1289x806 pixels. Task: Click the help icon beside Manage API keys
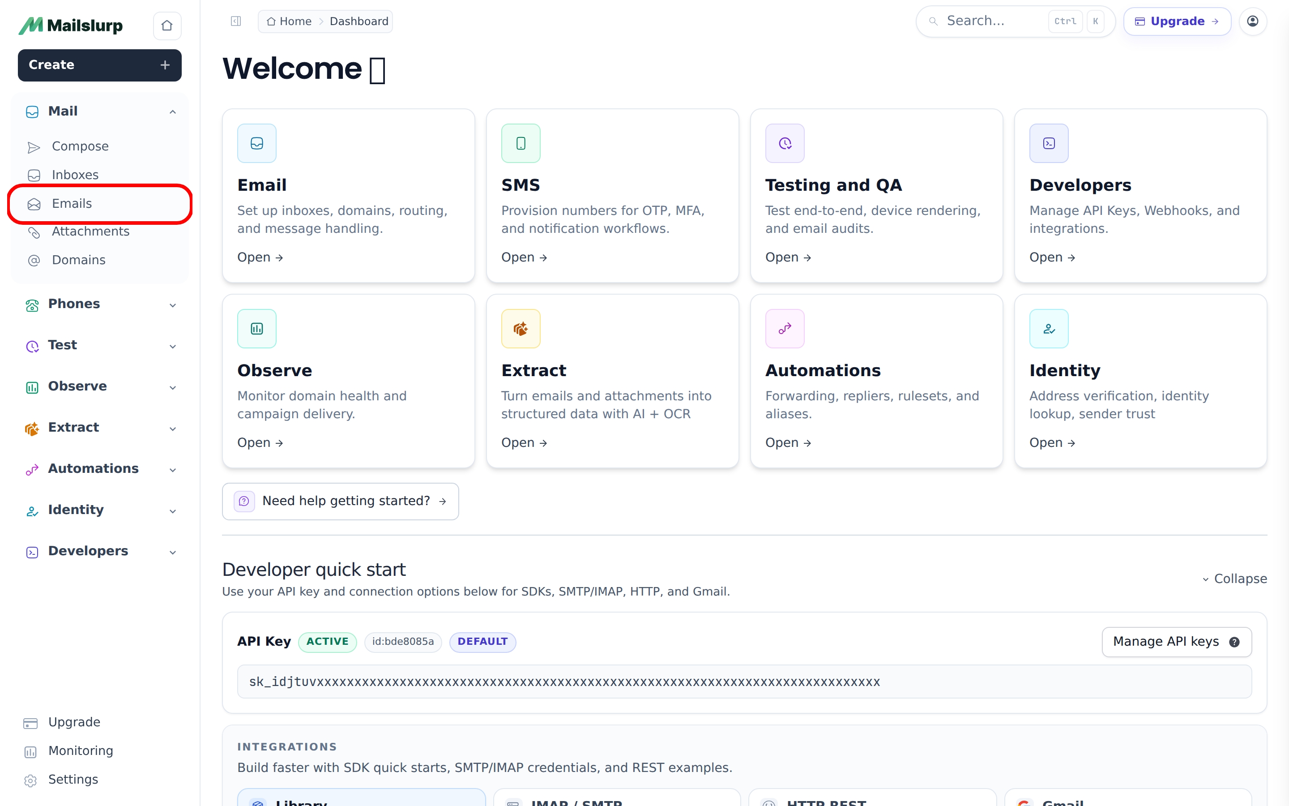[x=1234, y=642]
